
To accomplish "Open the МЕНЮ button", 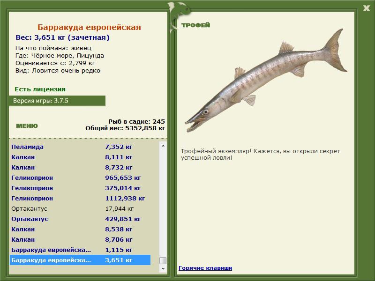I will click(x=27, y=126).
